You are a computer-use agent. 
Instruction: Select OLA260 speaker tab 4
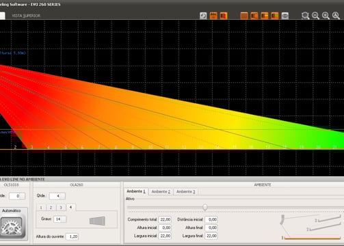pos(71,207)
